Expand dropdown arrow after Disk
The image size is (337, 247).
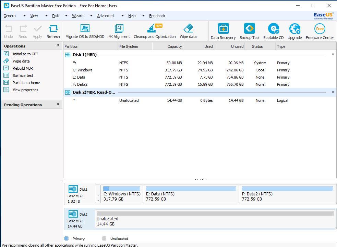tap(66, 16)
